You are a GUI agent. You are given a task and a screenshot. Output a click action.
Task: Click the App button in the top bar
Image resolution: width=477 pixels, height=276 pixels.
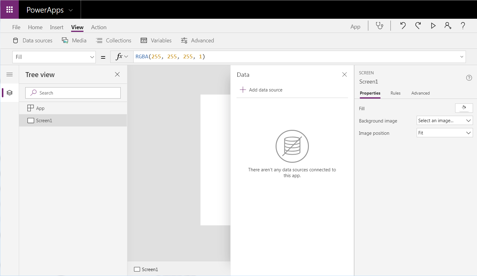pos(355,26)
